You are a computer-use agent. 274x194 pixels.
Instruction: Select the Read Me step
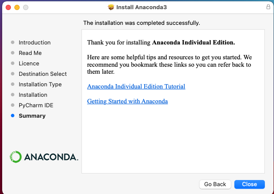coord(30,53)
